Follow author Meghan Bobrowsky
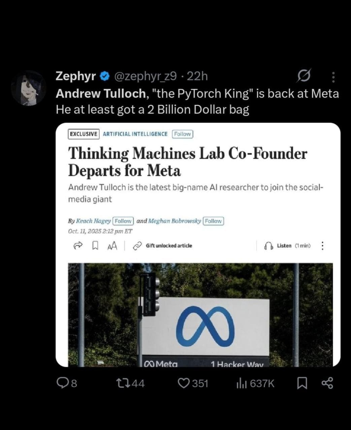Image resolution: width=351 pixels, height=430 pixels. pos(213,221)
